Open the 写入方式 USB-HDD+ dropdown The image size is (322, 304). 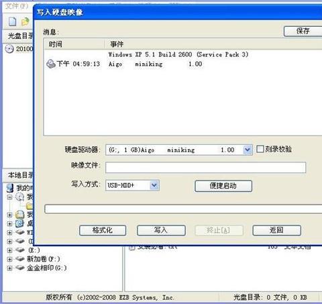coord(154,185)
